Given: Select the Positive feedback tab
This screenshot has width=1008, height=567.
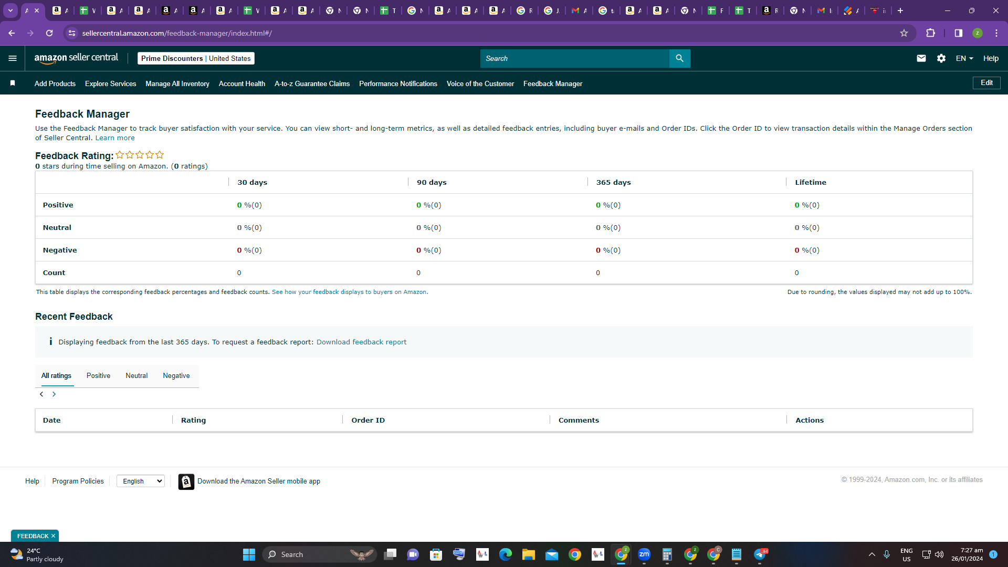Looking at the screenshot, I should 98,376.
